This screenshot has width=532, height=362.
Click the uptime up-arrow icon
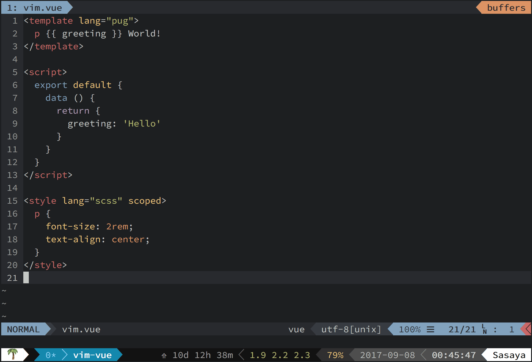[x=164, y=356]
